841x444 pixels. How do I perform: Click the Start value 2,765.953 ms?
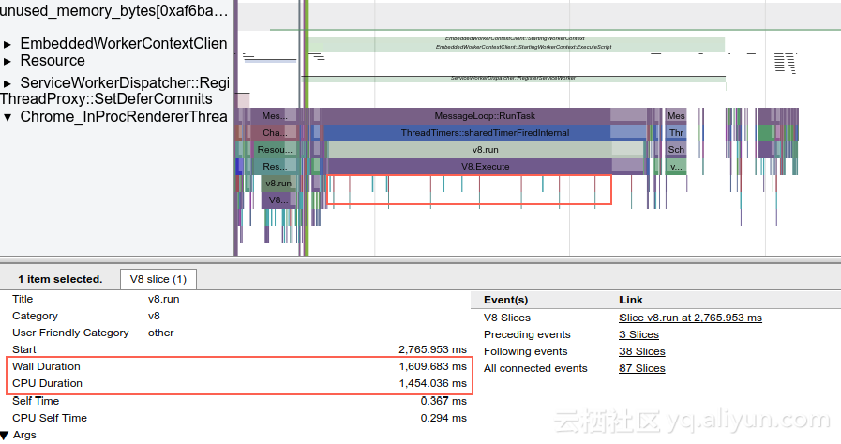(x=432, y=349)
